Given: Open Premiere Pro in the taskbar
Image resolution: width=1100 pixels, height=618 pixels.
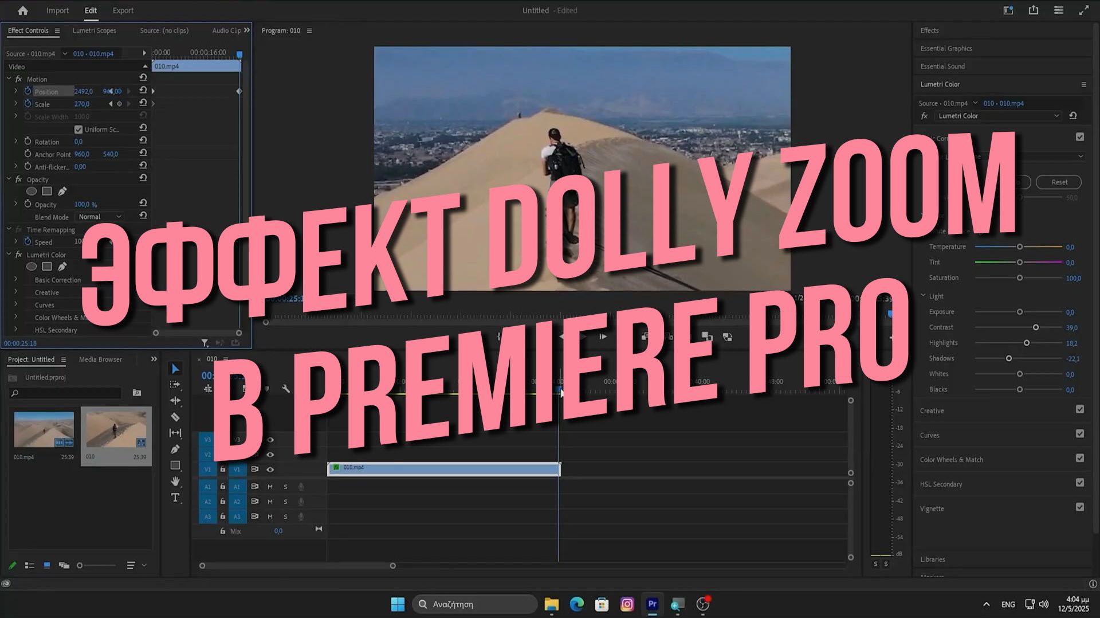Looking at the screenshot, I should [x=653, y=604].
